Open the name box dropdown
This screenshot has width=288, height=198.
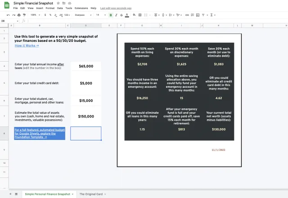pos(18,21)
